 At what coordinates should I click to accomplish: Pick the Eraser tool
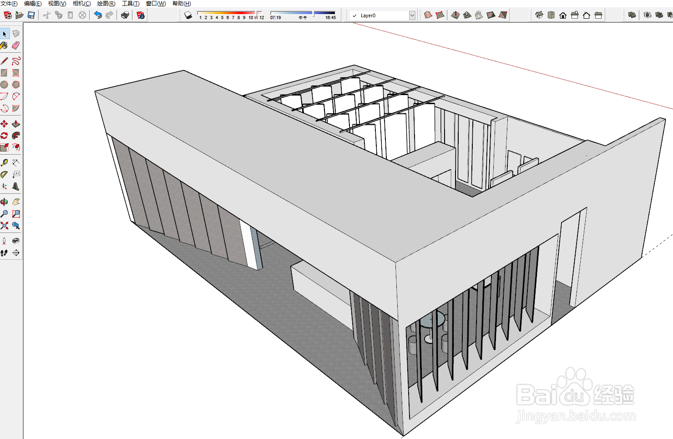(16, 45)
